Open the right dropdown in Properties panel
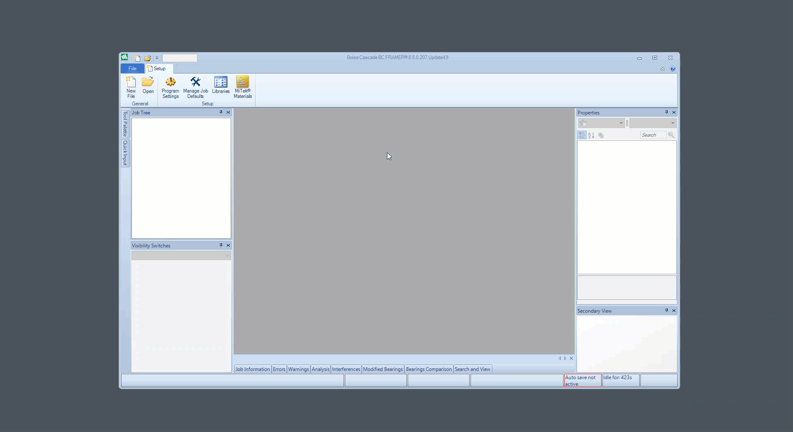This screenshot has height=432, width=793. tap(672, 123)
